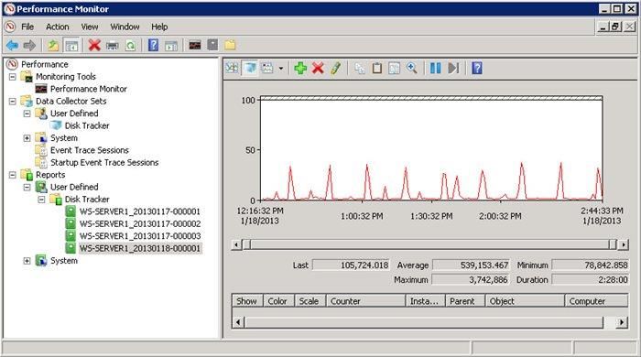Collapse the Reports node
641x357 pixels.
tap(13, 175)
